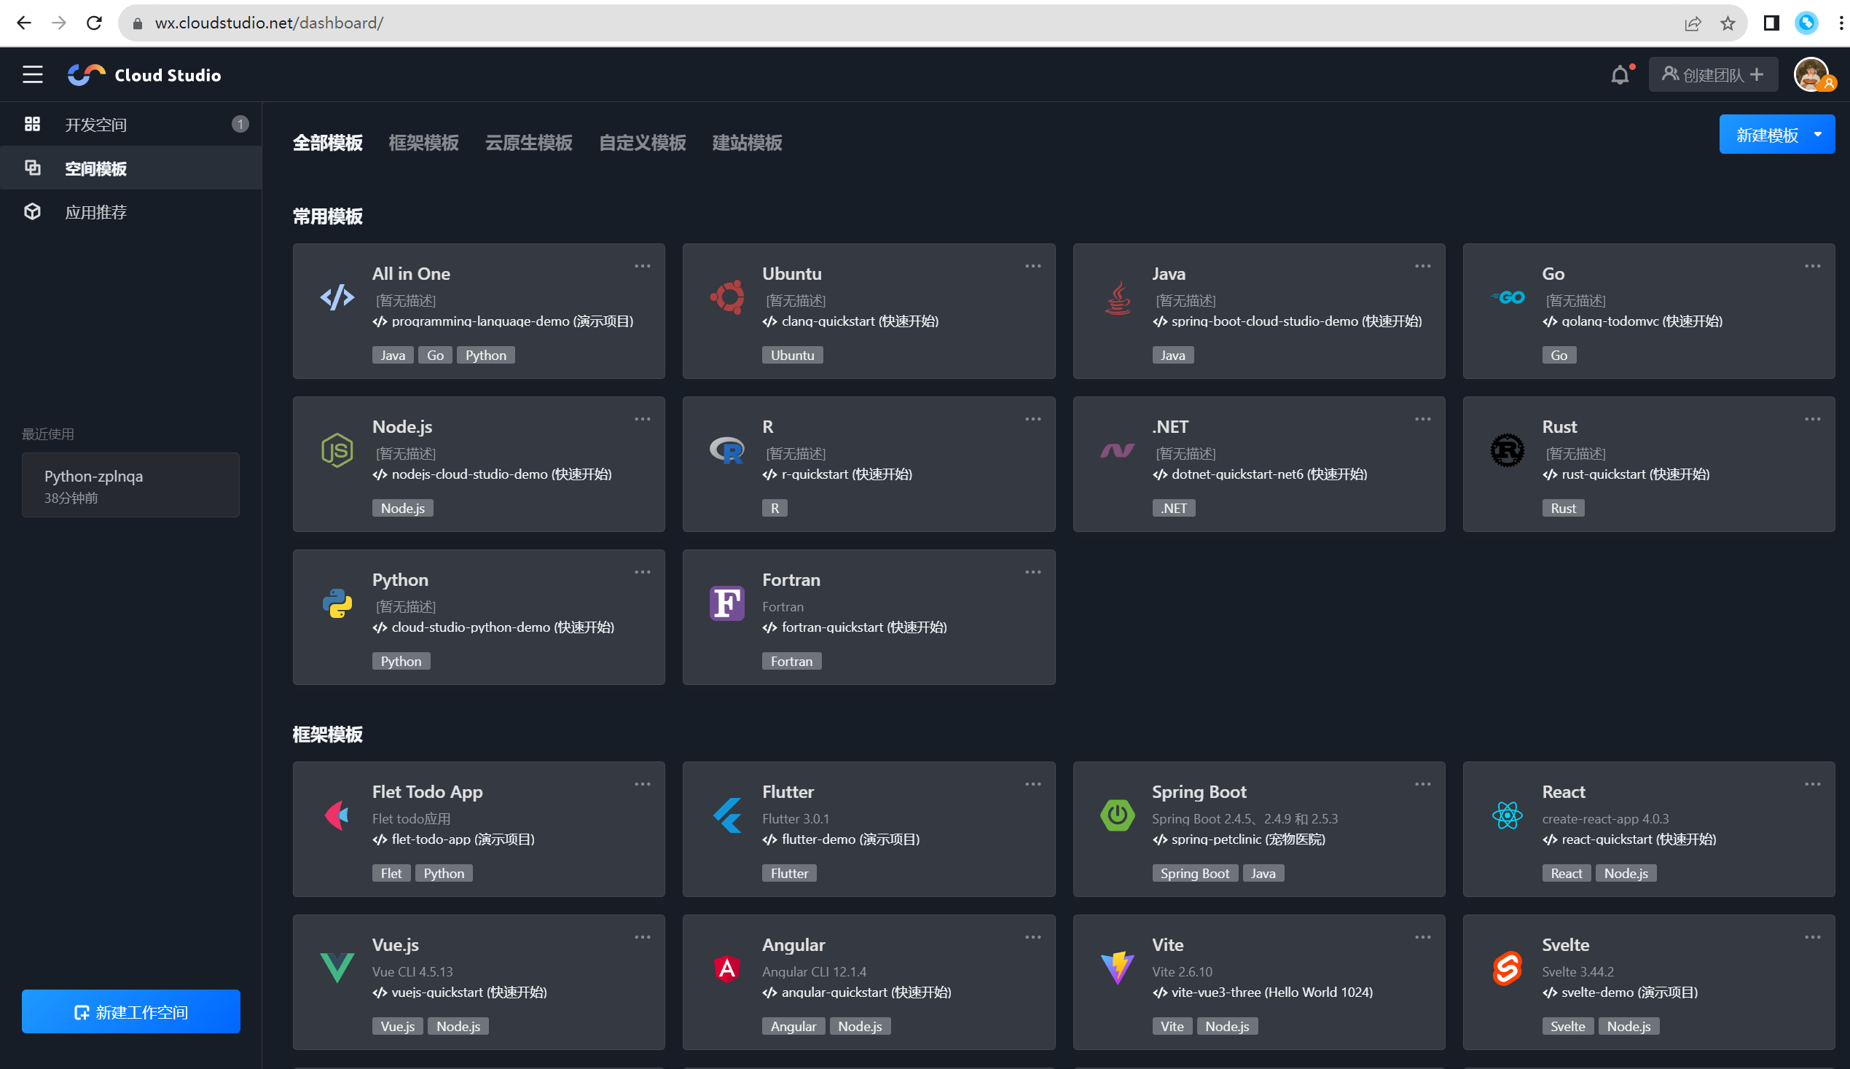Switch to the 框架模板 tab
This screenshot has height=1069, width=1850.
pyautogui.click(x=423, y=143)
